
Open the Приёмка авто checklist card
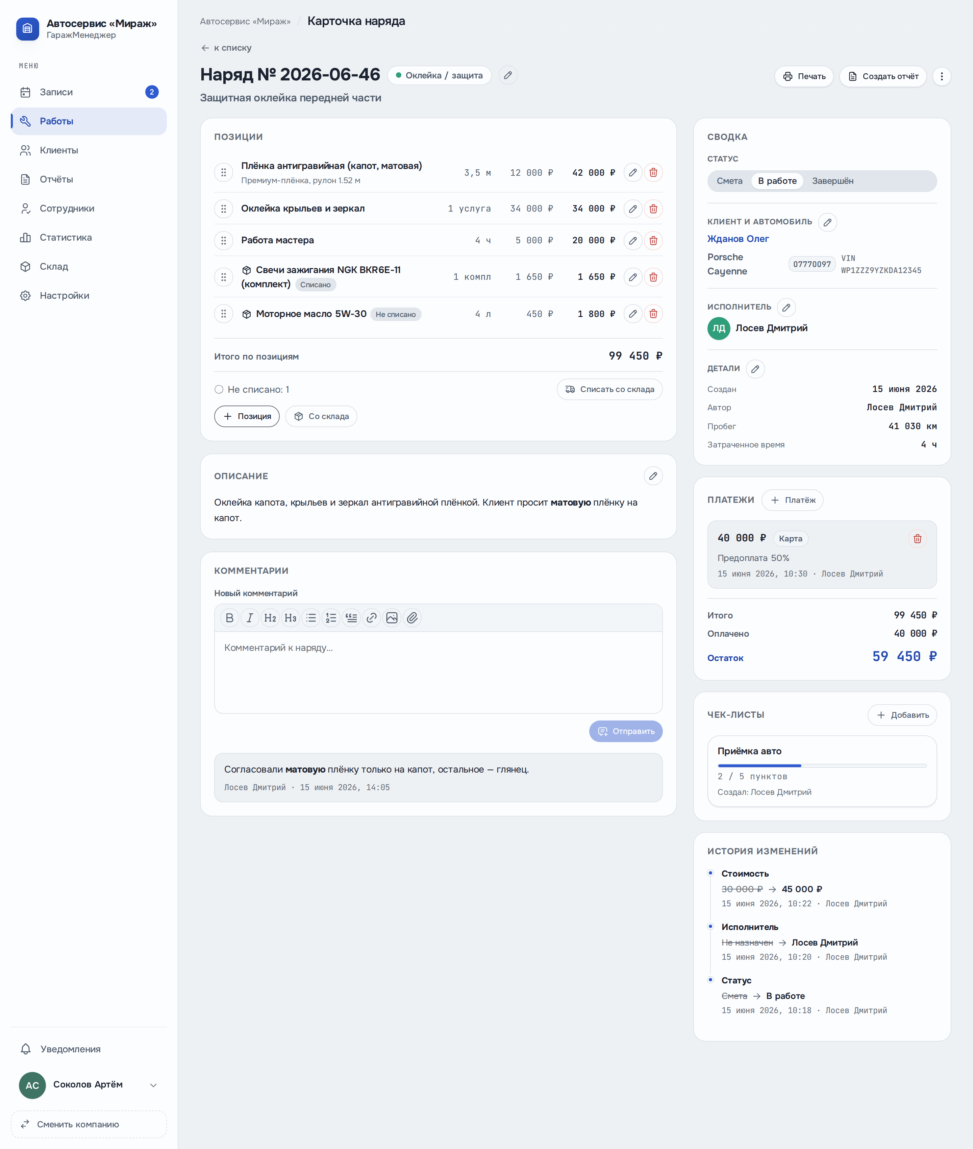click(x=822, y=771)
